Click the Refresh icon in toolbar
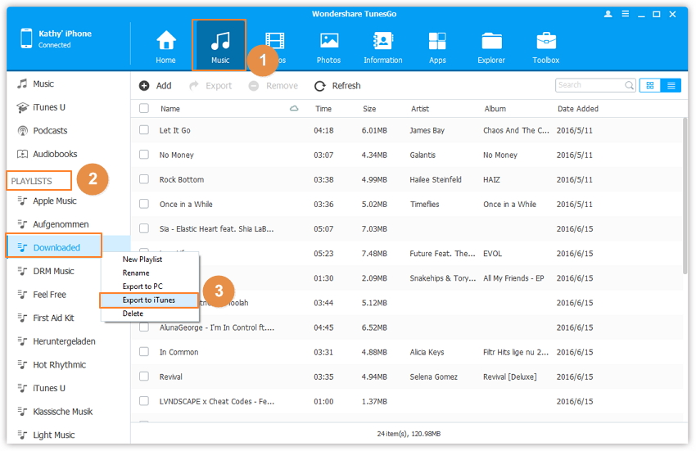The height and width of the screenshot is (451, 696). (320, 86)
